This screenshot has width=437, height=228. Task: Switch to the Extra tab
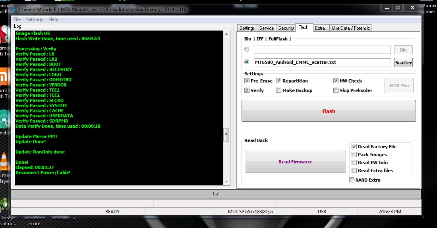point(320,28)
